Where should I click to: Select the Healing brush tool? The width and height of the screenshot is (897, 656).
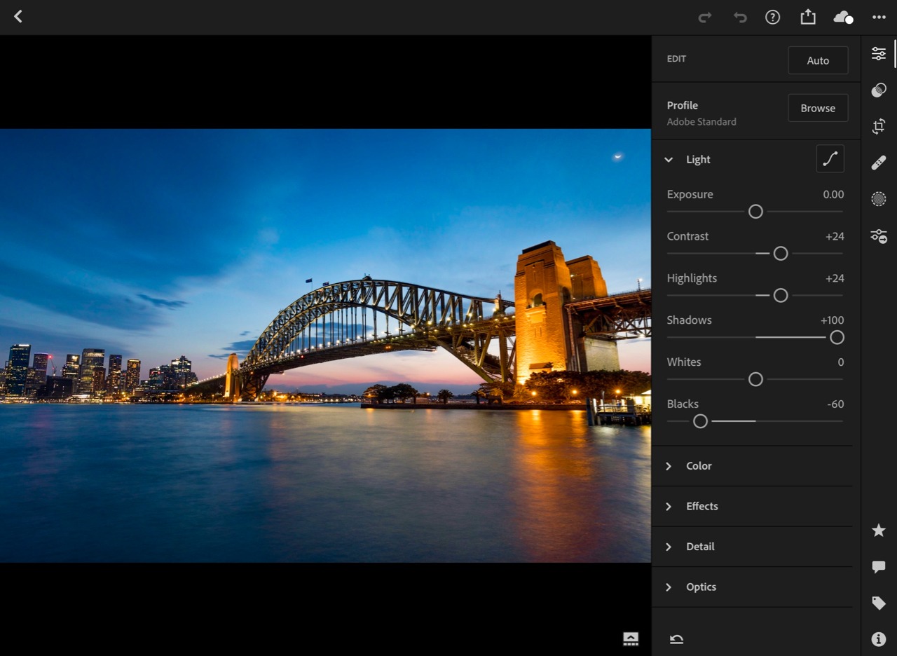(x=879, y=163)
